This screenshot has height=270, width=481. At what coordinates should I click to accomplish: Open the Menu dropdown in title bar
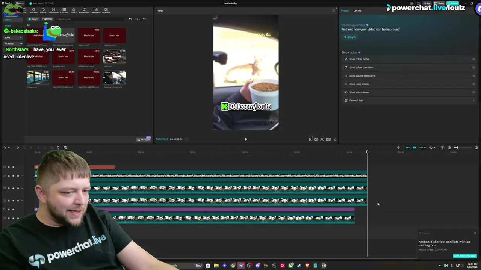click(19, 3)
